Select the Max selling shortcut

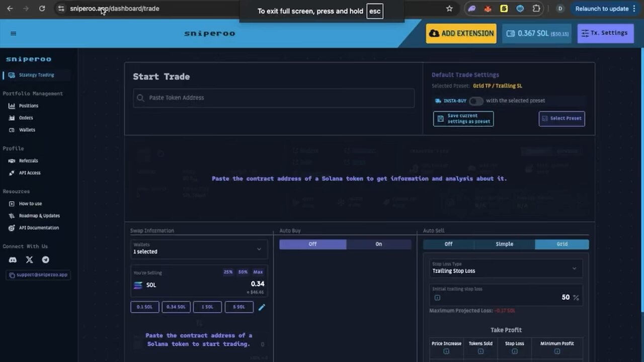pyautogui.click(x=258, y=272)
